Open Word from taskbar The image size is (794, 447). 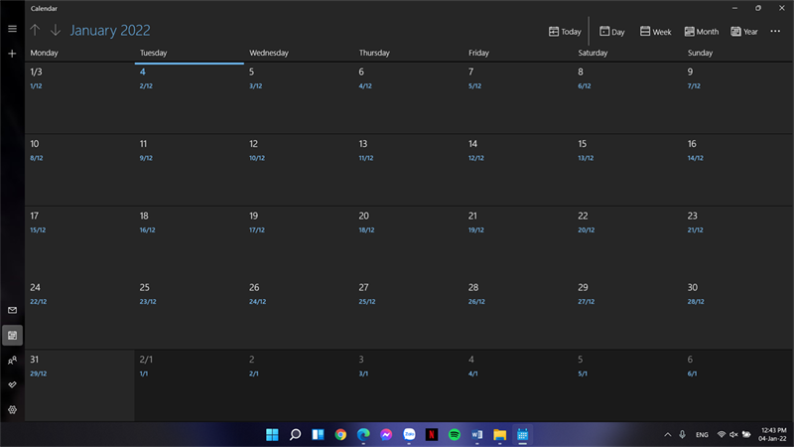point(477,434)
